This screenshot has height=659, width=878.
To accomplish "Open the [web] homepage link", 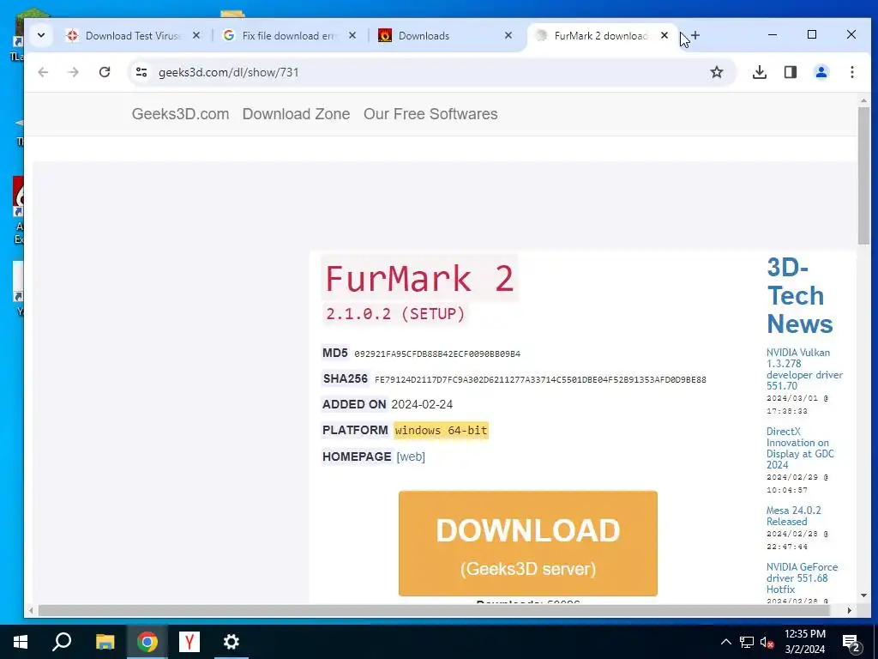I will point(411,456).
